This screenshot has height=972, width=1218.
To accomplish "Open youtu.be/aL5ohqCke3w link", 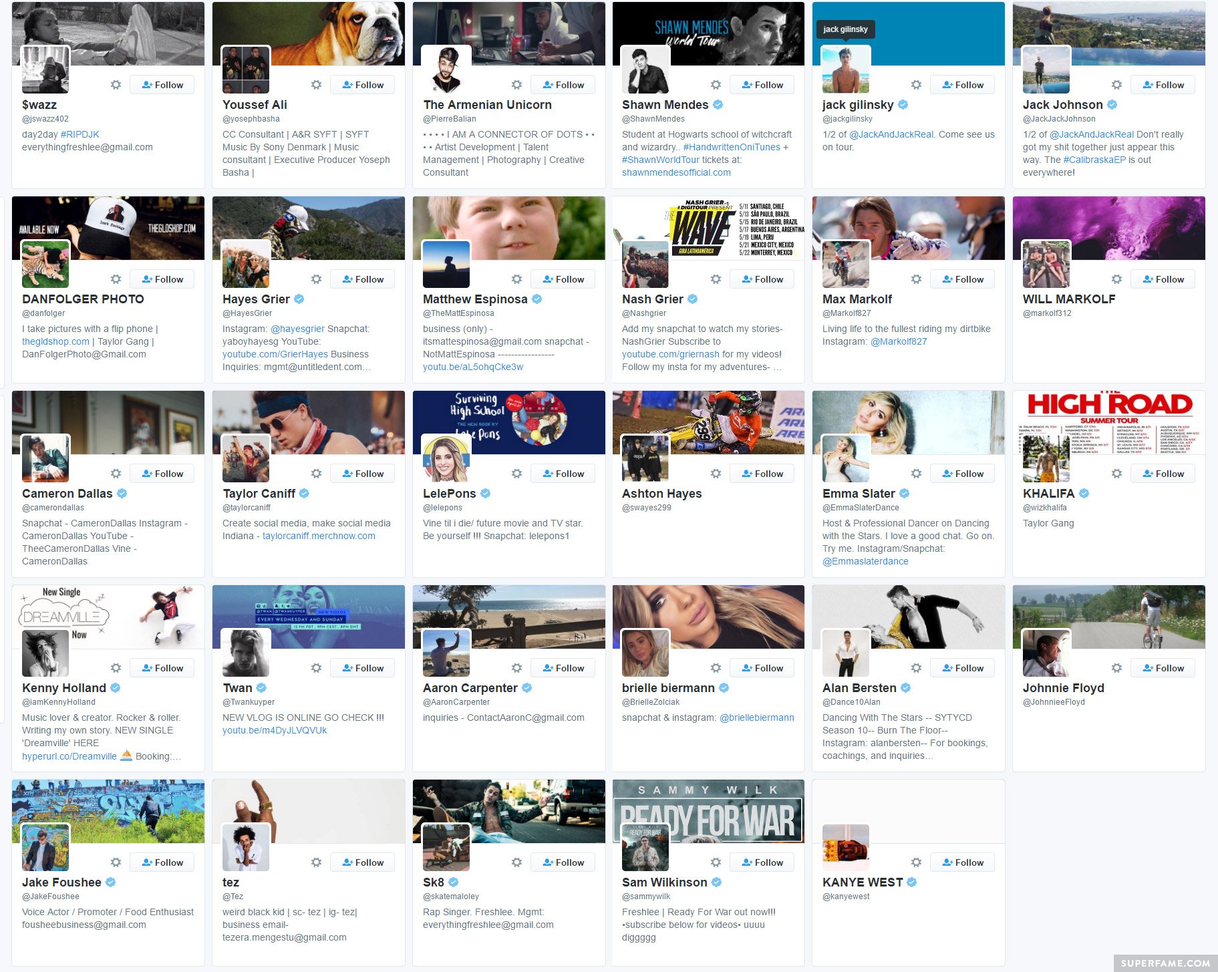I will tap(473, 367).
